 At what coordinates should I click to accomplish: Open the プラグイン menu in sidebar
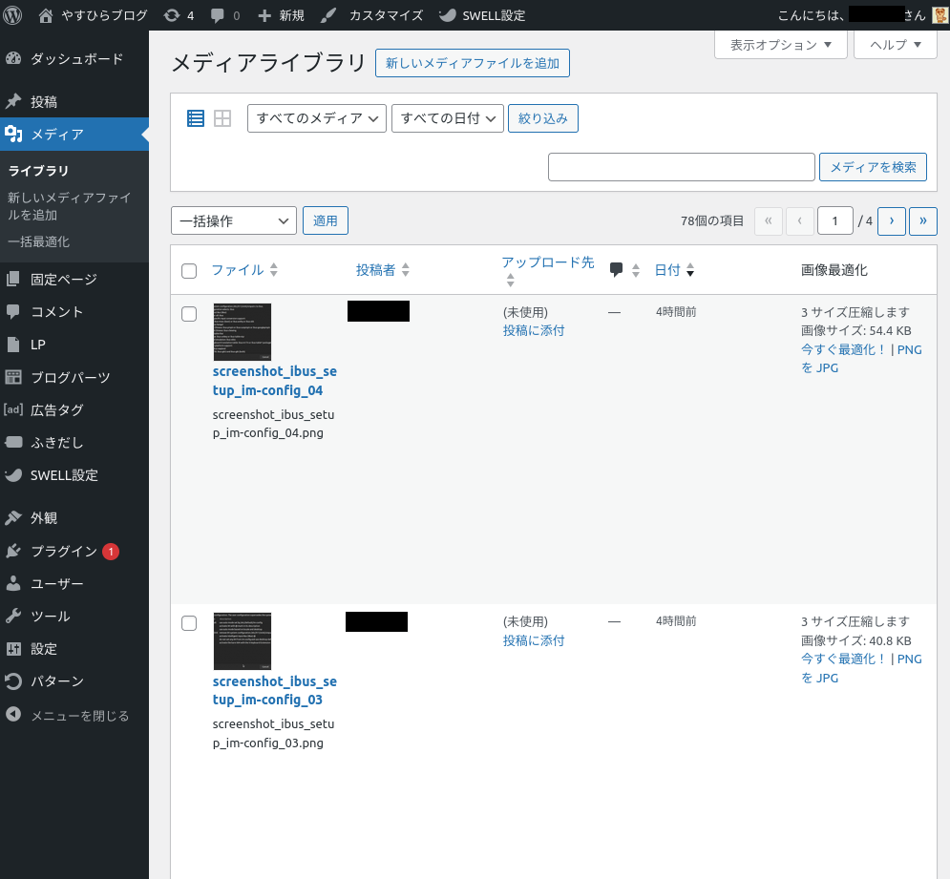[x=63, y=551]
